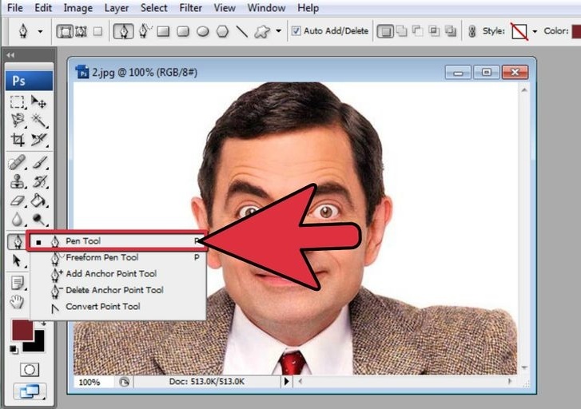Collapse the toolbox double-arrow
The height and width of the screenshot is (409, 581).
coord(10,55)
